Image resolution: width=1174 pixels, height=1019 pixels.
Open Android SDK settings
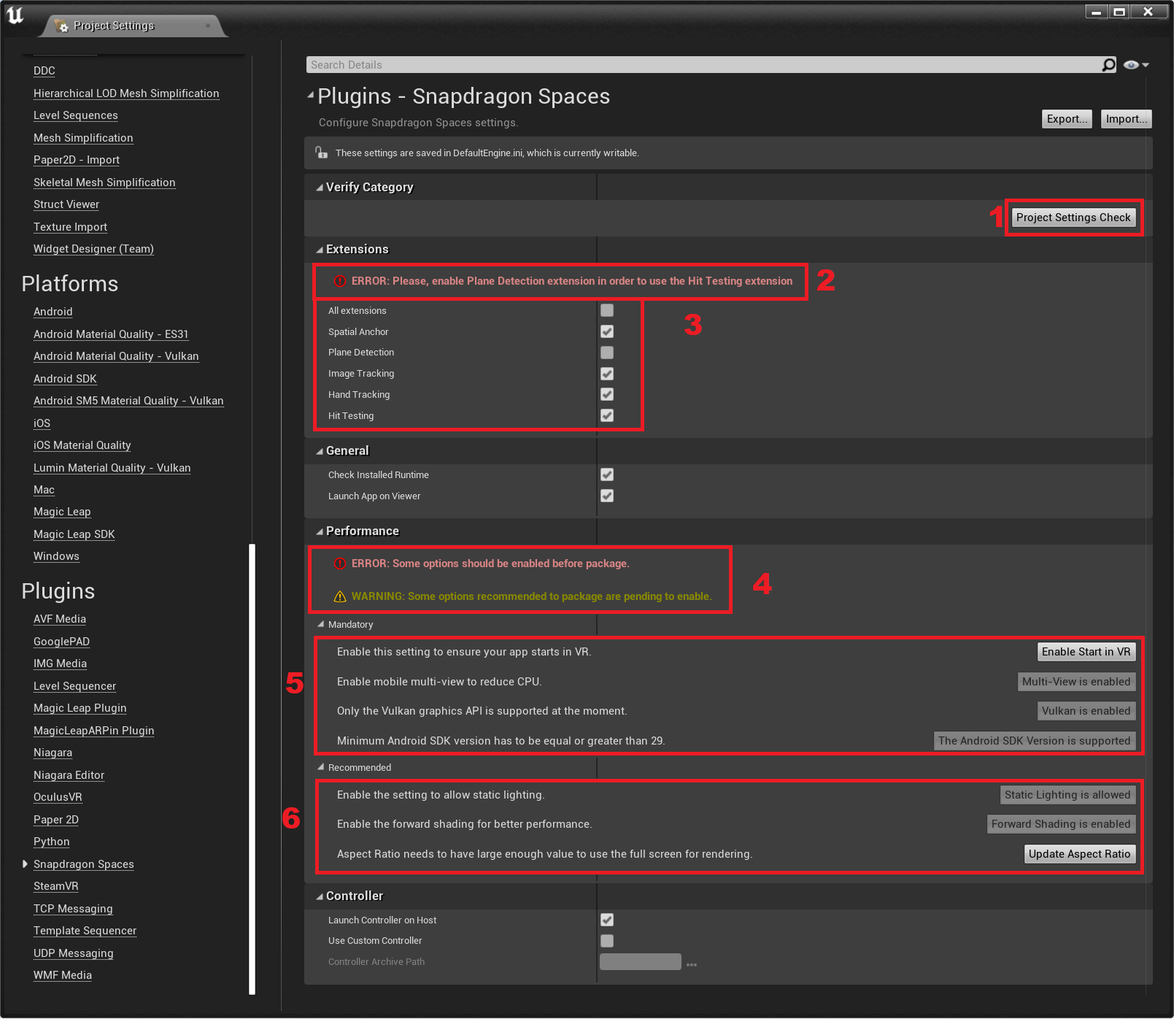click(65, 379)
